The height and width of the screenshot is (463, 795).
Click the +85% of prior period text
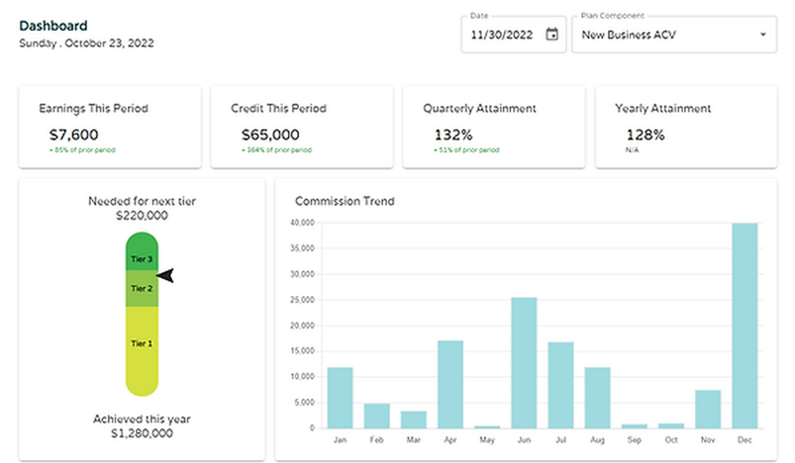[x=82, y=150]
